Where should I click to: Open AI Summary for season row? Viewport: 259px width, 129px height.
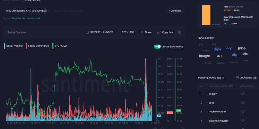pos(243,94)
